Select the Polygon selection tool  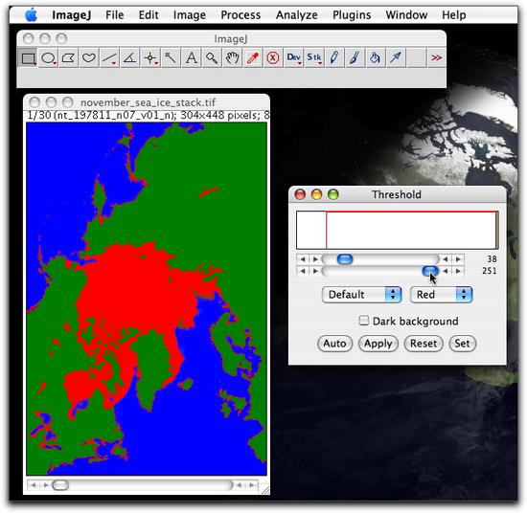click(69, 58)
